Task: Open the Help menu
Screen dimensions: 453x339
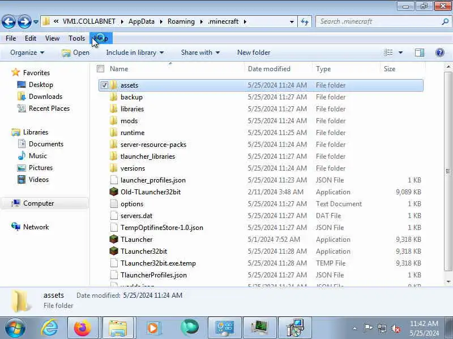Action: point(101,38)
